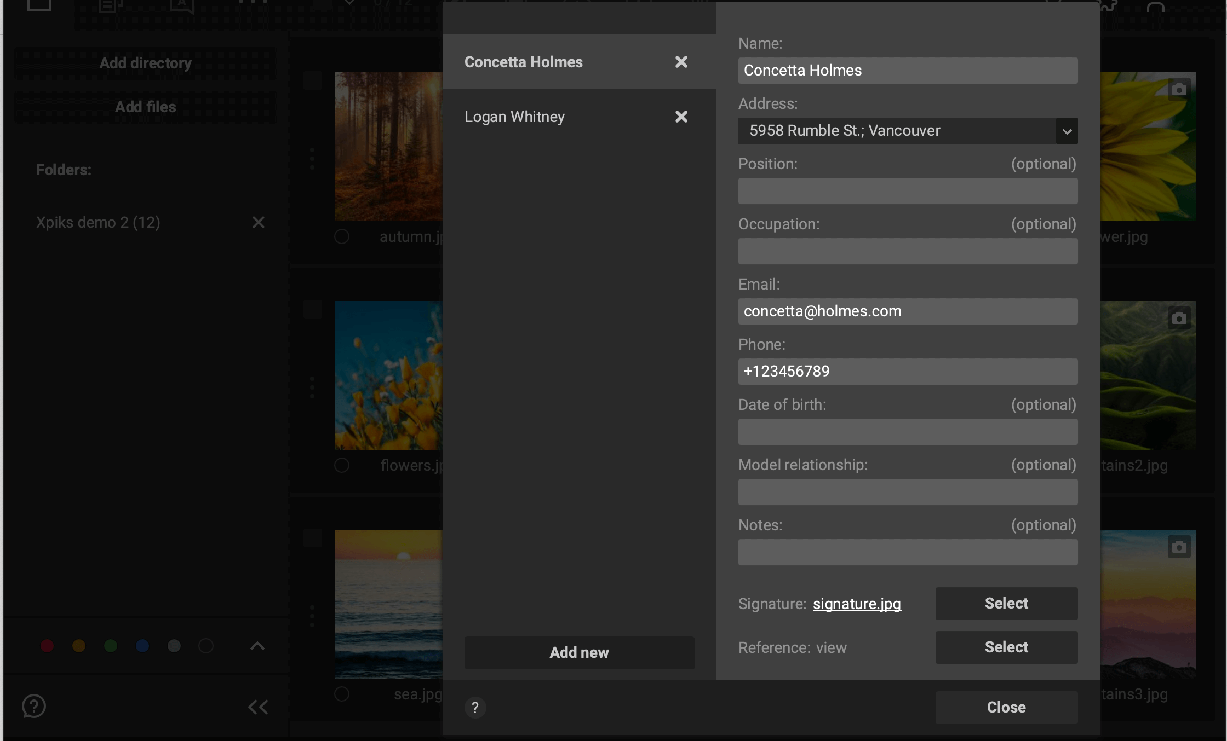Select radio button next to autumn.jpg
Image resolution: width=1227 pixels, height=741 pixels.
342,236
